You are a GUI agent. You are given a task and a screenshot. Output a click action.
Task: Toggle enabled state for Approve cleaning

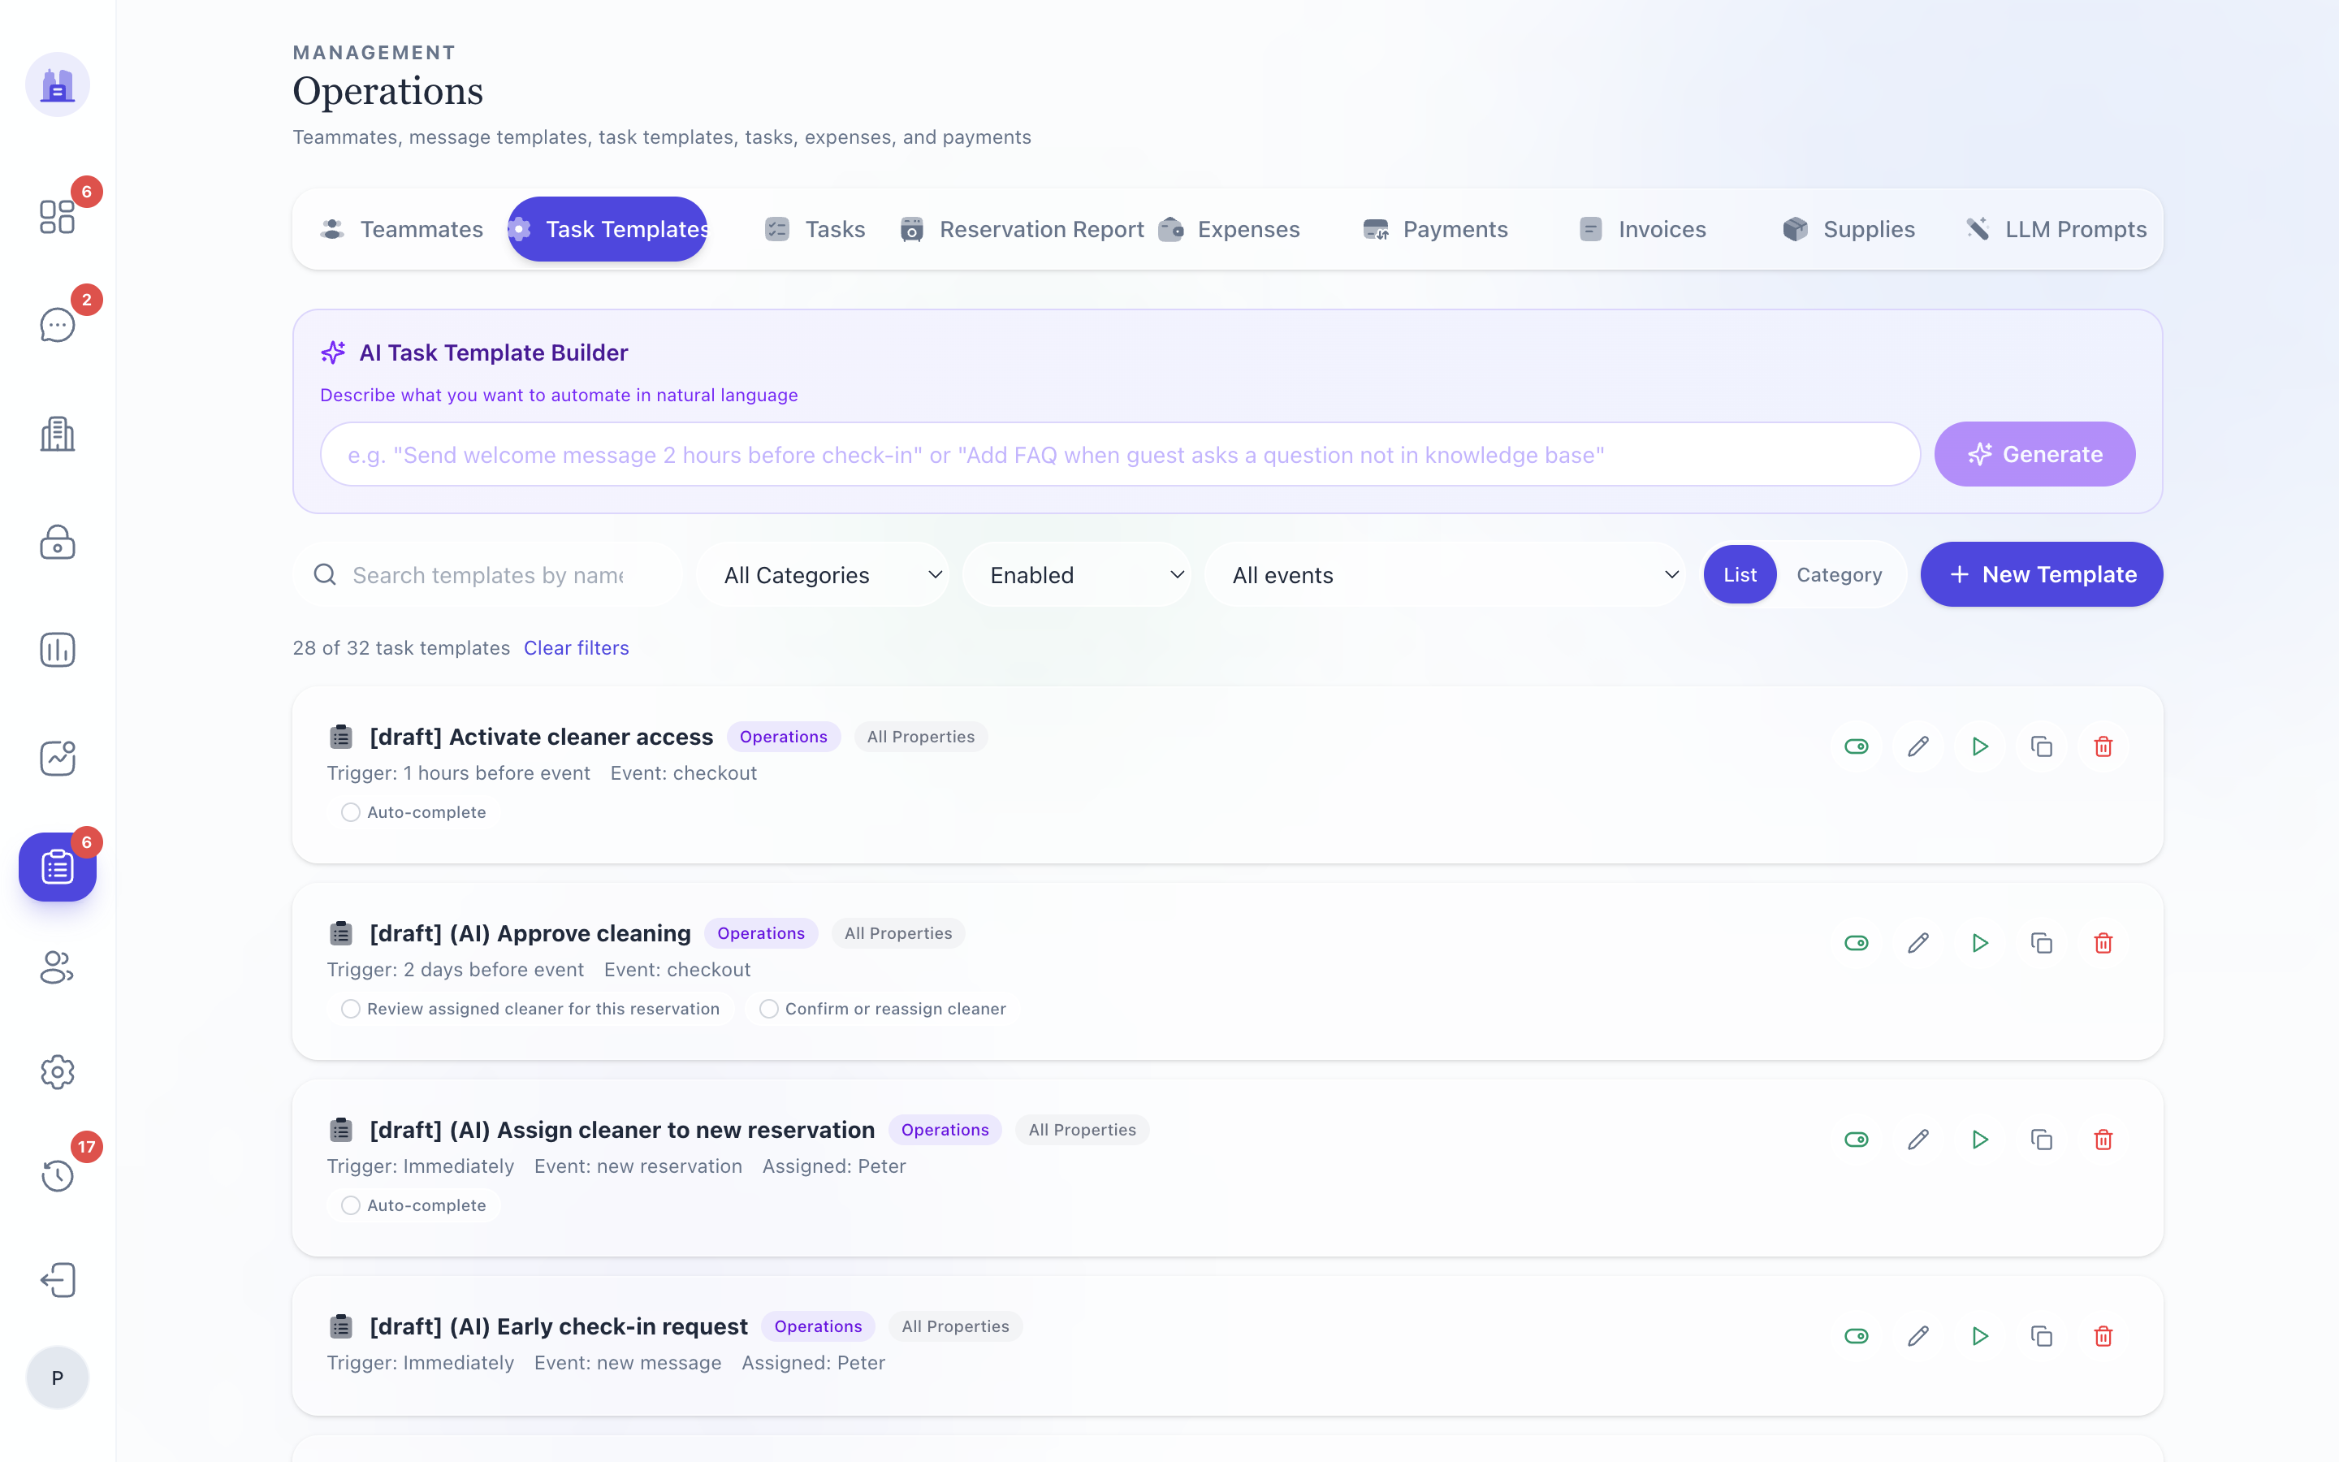[1856, 943]
